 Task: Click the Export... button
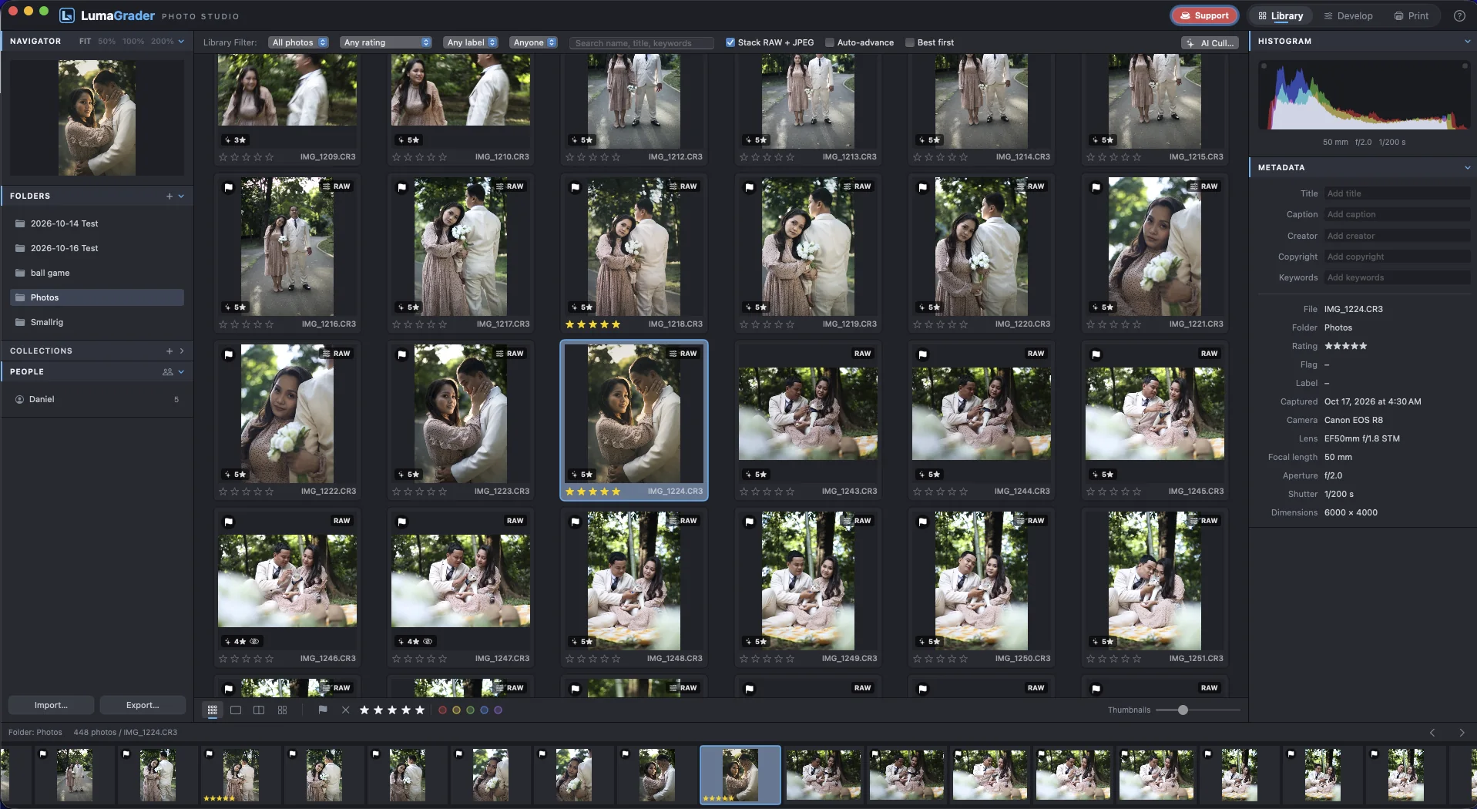[x=143, y=705]
